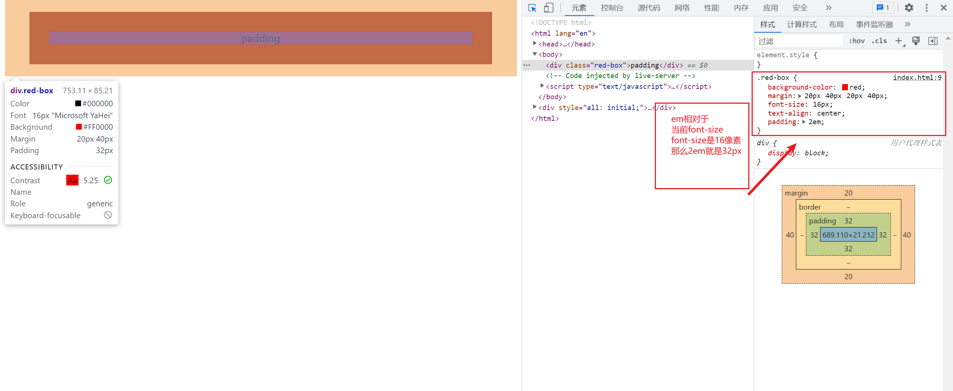Toggle the computed styles sidebar pane icon
Image resolution: width=953 pixels, height=391 pixels.
[x=933, y=41]
